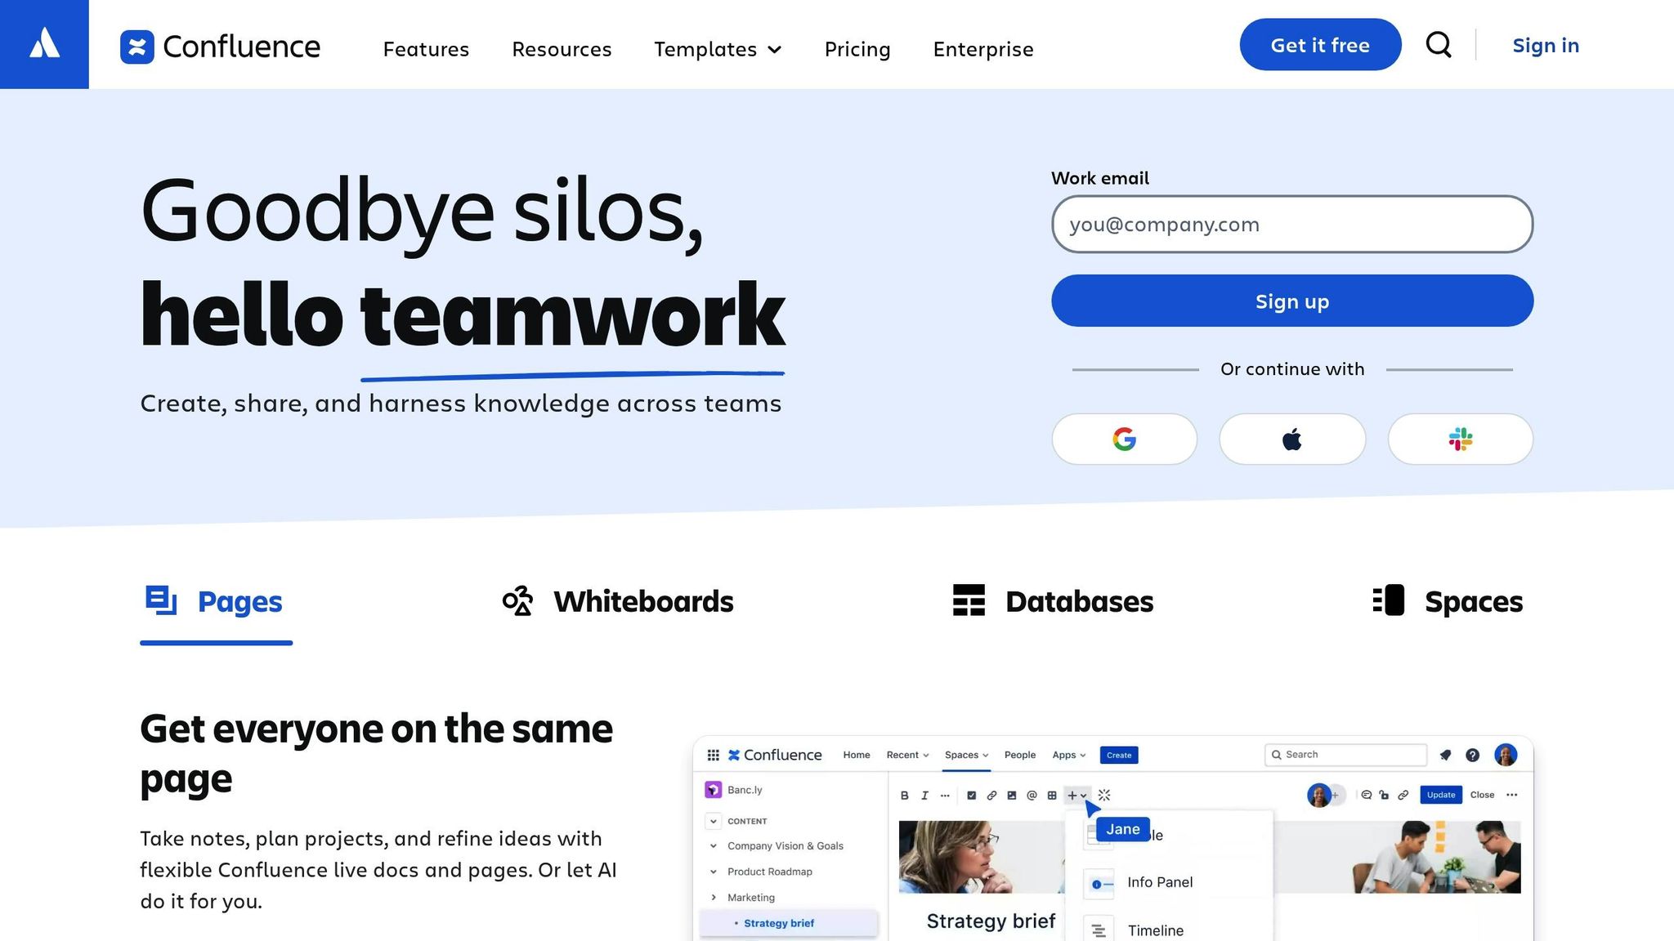
Task: Click the Spaces icon
Action: 1388,600
